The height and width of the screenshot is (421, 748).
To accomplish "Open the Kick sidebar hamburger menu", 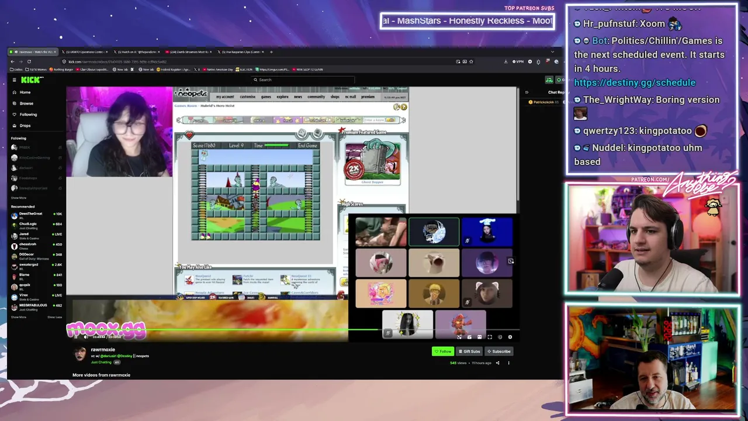I will point(13,80).
